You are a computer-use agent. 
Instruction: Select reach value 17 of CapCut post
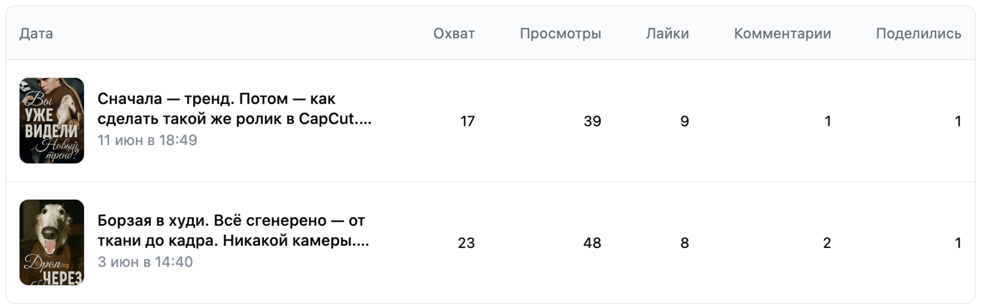pos(467,121)
